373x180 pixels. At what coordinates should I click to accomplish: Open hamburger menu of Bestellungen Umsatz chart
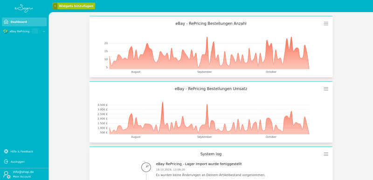(326, 89)
